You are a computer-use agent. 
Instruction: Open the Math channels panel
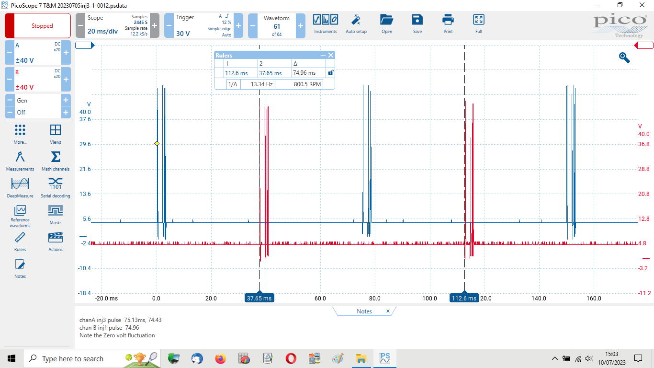coord(56,161)
